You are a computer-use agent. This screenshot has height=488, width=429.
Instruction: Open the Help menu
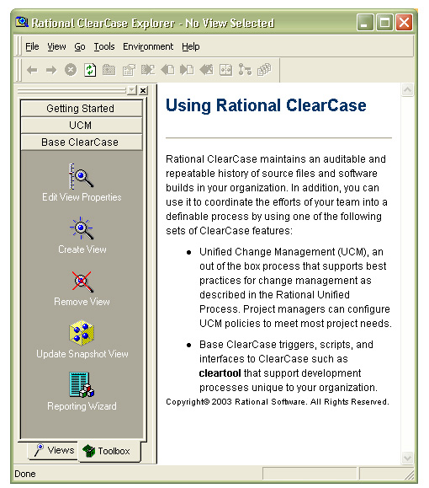(191, 46)
